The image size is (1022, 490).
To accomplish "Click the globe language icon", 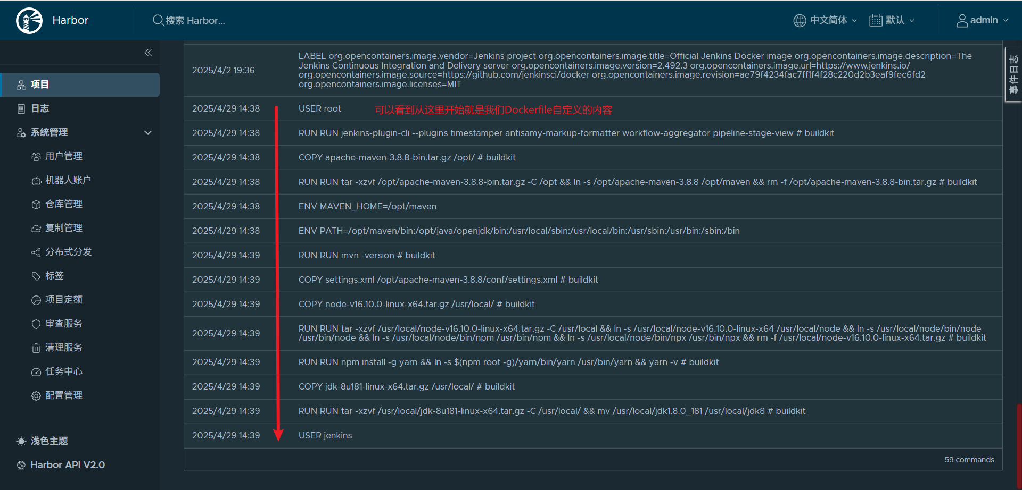I will pyautogui.click(x=800, y=20).
